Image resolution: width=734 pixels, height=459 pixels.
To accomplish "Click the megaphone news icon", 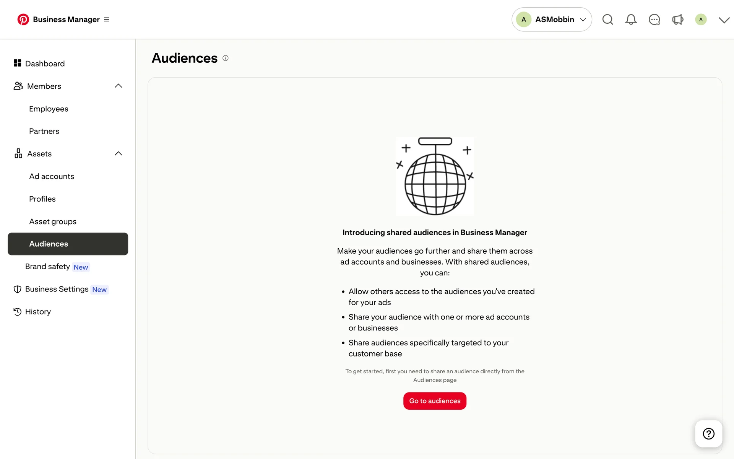I will tap(677, 20).
